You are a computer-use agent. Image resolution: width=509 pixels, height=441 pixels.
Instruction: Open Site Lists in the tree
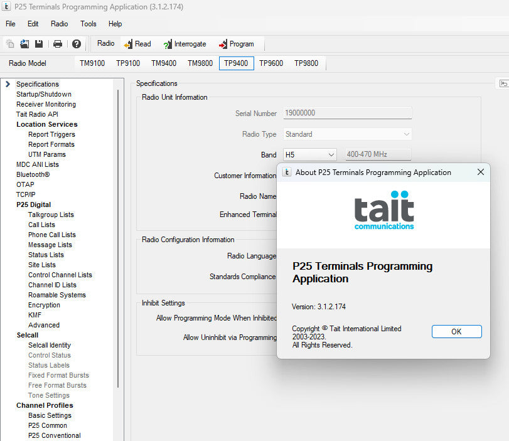pyautogui.click(x=42, y=265)
